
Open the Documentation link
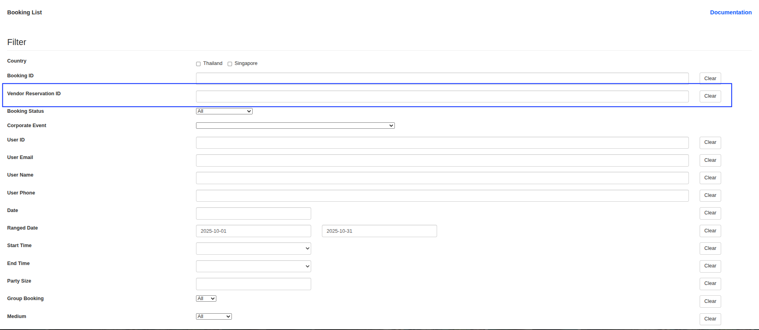730,12
